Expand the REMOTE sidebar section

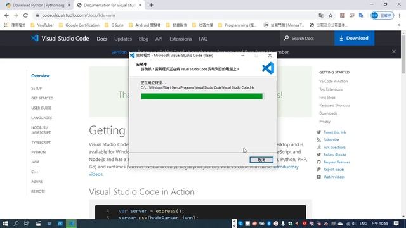(x=38, y=191)
